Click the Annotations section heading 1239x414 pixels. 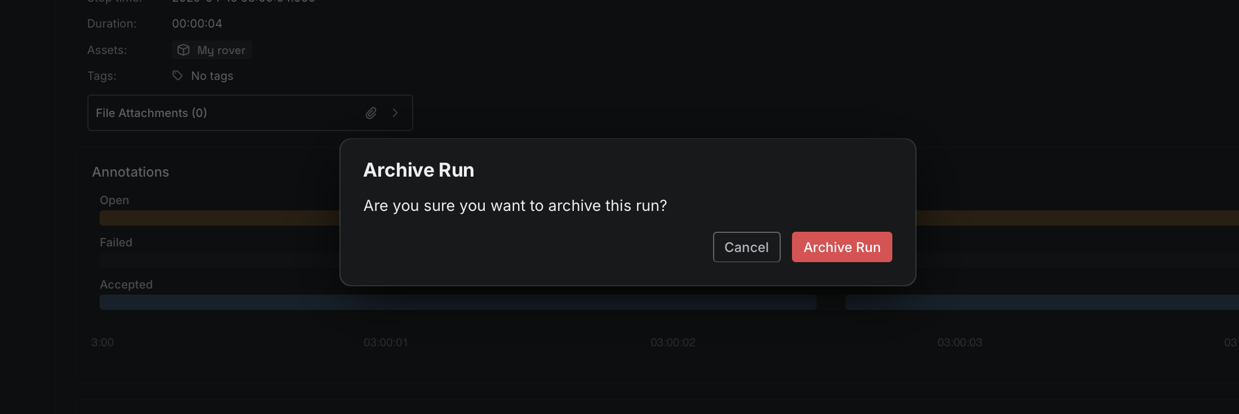tap(131, 172)
